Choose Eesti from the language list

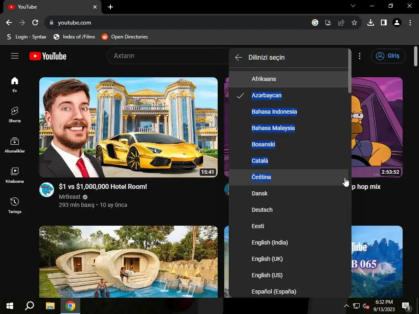[x=288, y=226]
